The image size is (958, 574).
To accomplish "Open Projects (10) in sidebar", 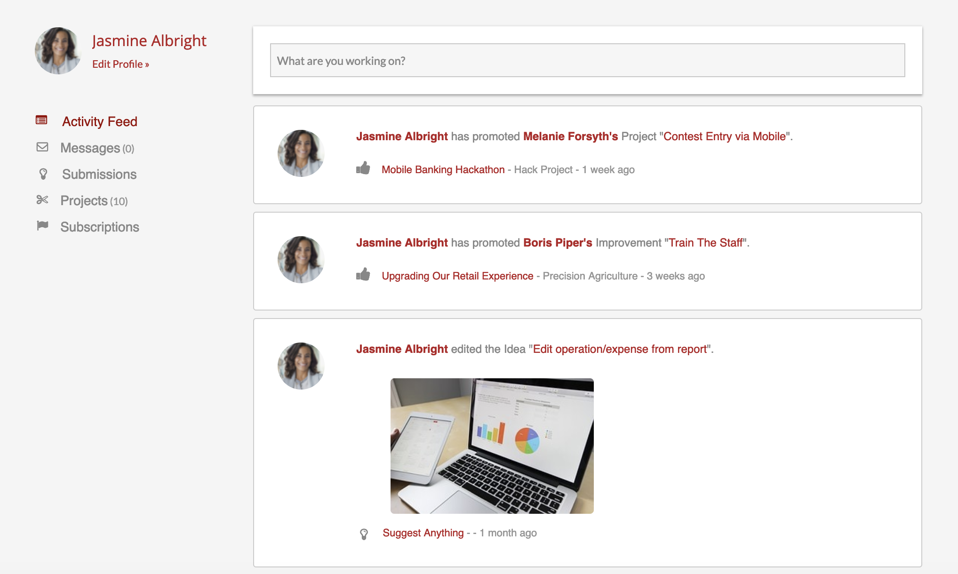I will tap(94, 201).
